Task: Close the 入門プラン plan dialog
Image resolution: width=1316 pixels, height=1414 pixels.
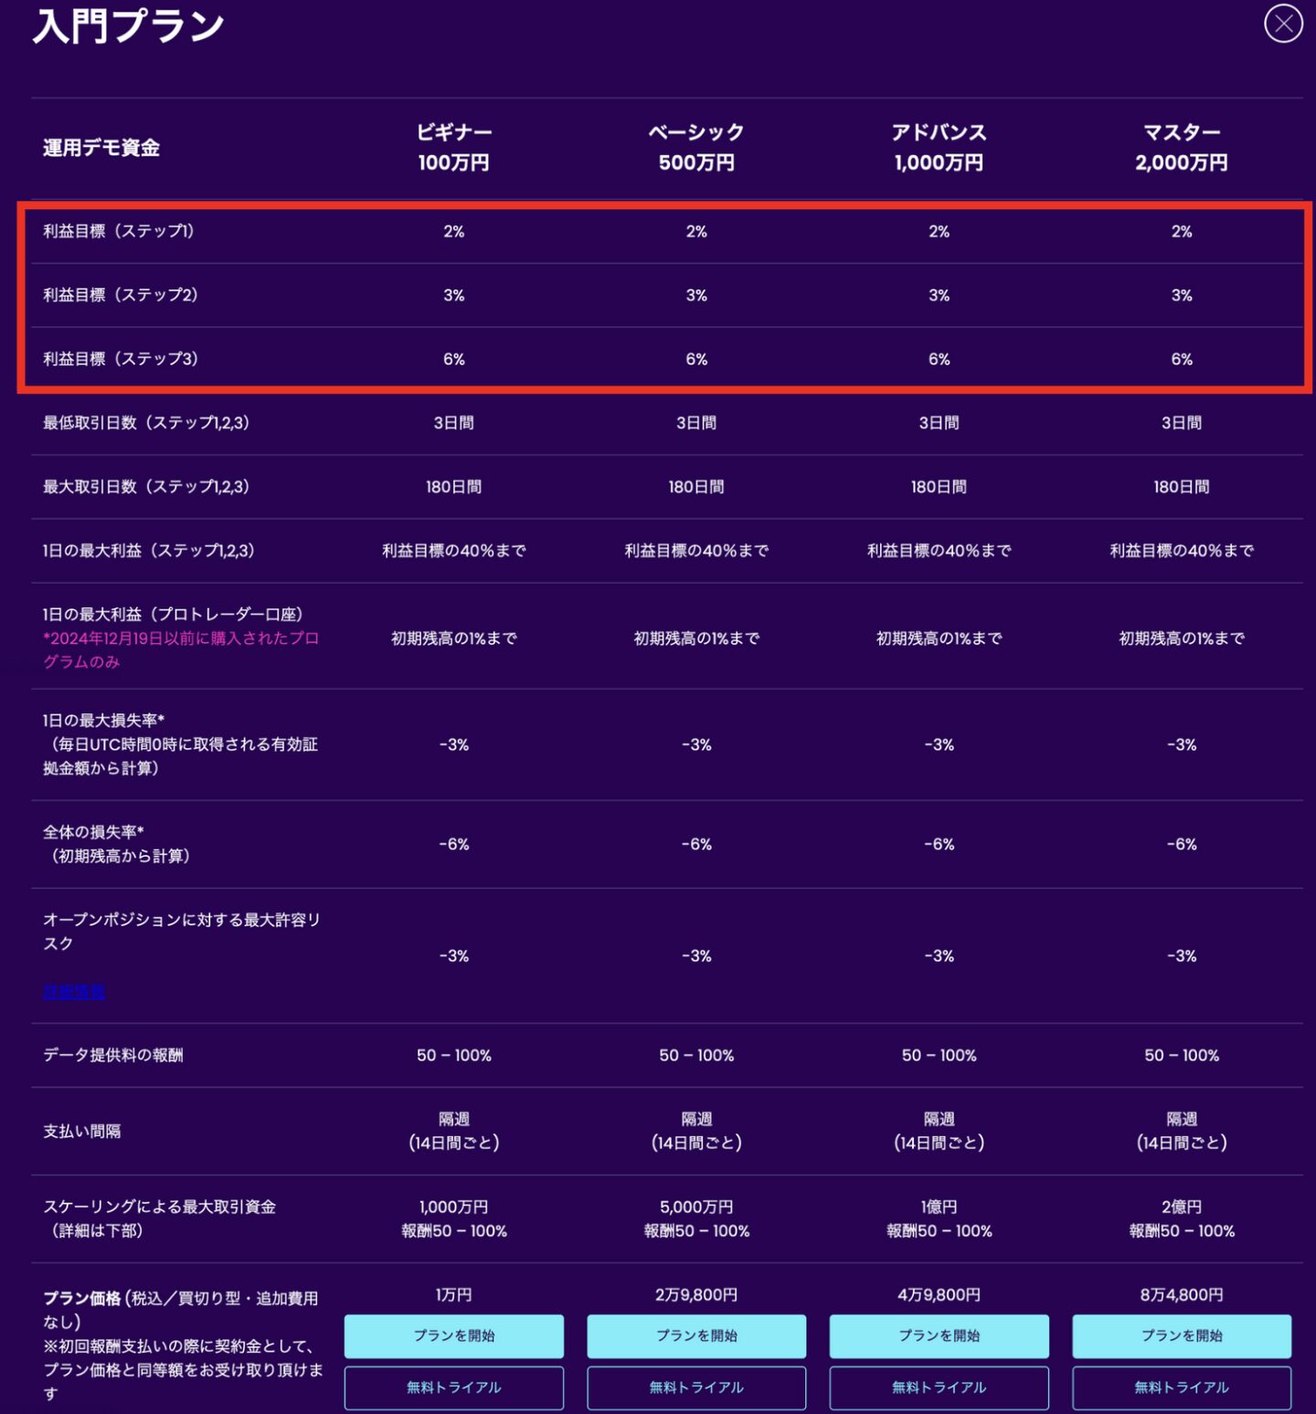Action: click(1283, 24)
